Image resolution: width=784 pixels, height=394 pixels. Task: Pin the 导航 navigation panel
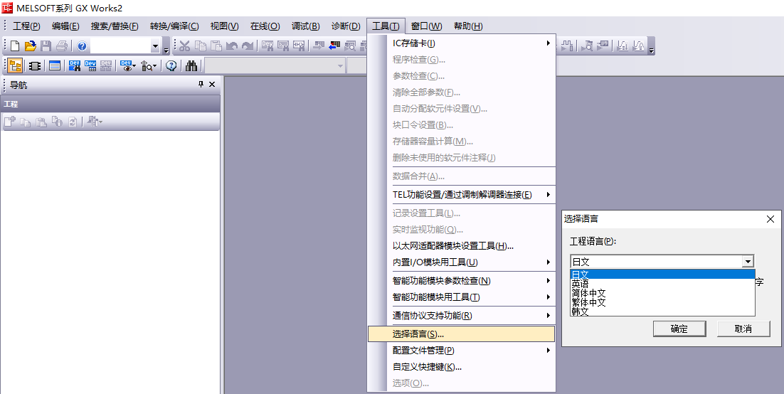click(201, 85)
